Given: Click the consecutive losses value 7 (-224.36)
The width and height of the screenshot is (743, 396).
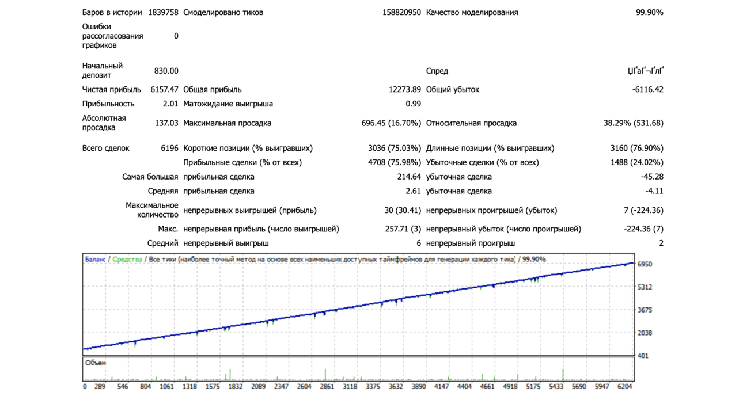Looking at the screenshot, I should (x=643, y=210).
